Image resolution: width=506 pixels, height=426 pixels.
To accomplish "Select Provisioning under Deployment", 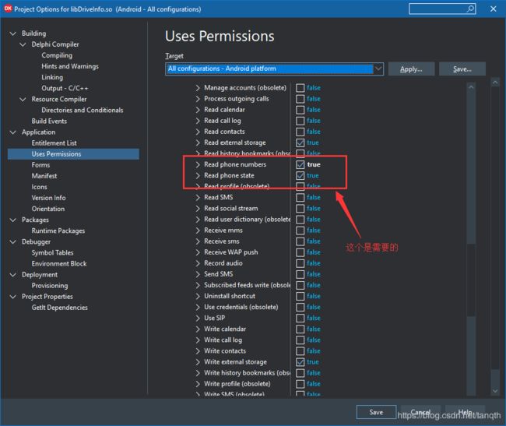I will pyautogui.click(x=50, y=286).
